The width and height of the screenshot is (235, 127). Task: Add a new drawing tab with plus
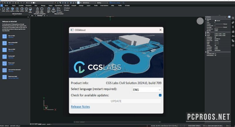(47, 16)
